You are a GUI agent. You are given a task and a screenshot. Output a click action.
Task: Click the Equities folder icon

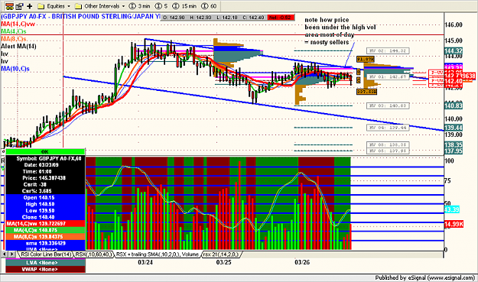41,6
